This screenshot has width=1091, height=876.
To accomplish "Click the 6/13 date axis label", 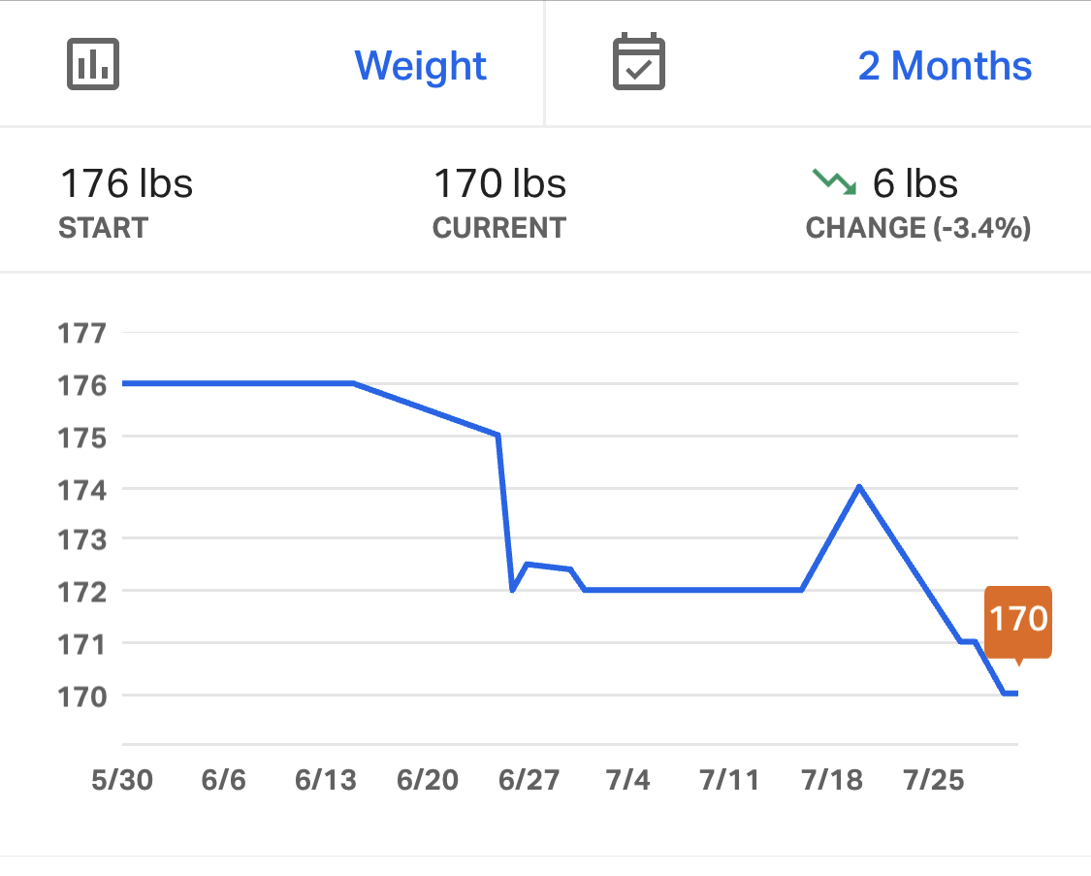I will point(326,780).
